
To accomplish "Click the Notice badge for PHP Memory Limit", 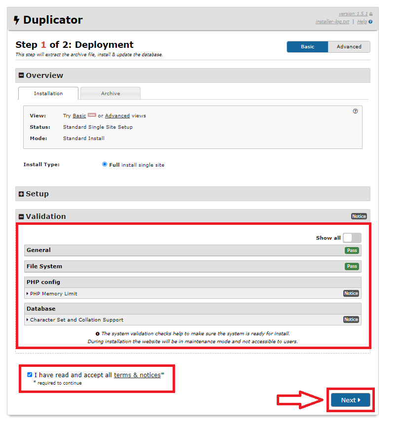I will (351, 293).
